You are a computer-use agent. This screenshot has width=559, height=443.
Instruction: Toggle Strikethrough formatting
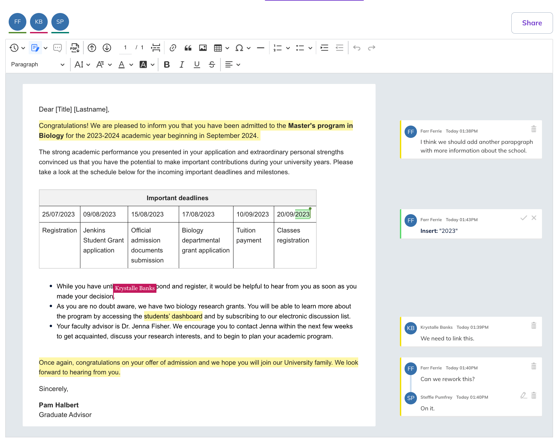coord(212,65)
